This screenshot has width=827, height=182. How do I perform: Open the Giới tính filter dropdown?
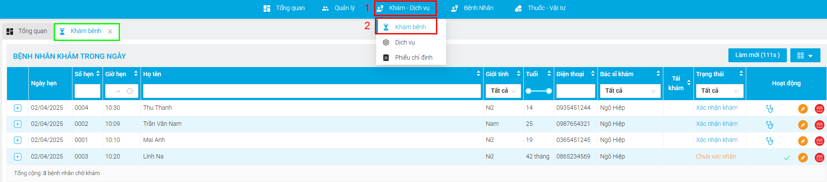503,91
